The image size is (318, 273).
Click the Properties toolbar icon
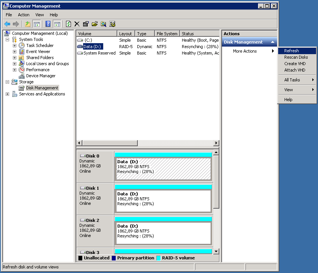coord(86,24)
